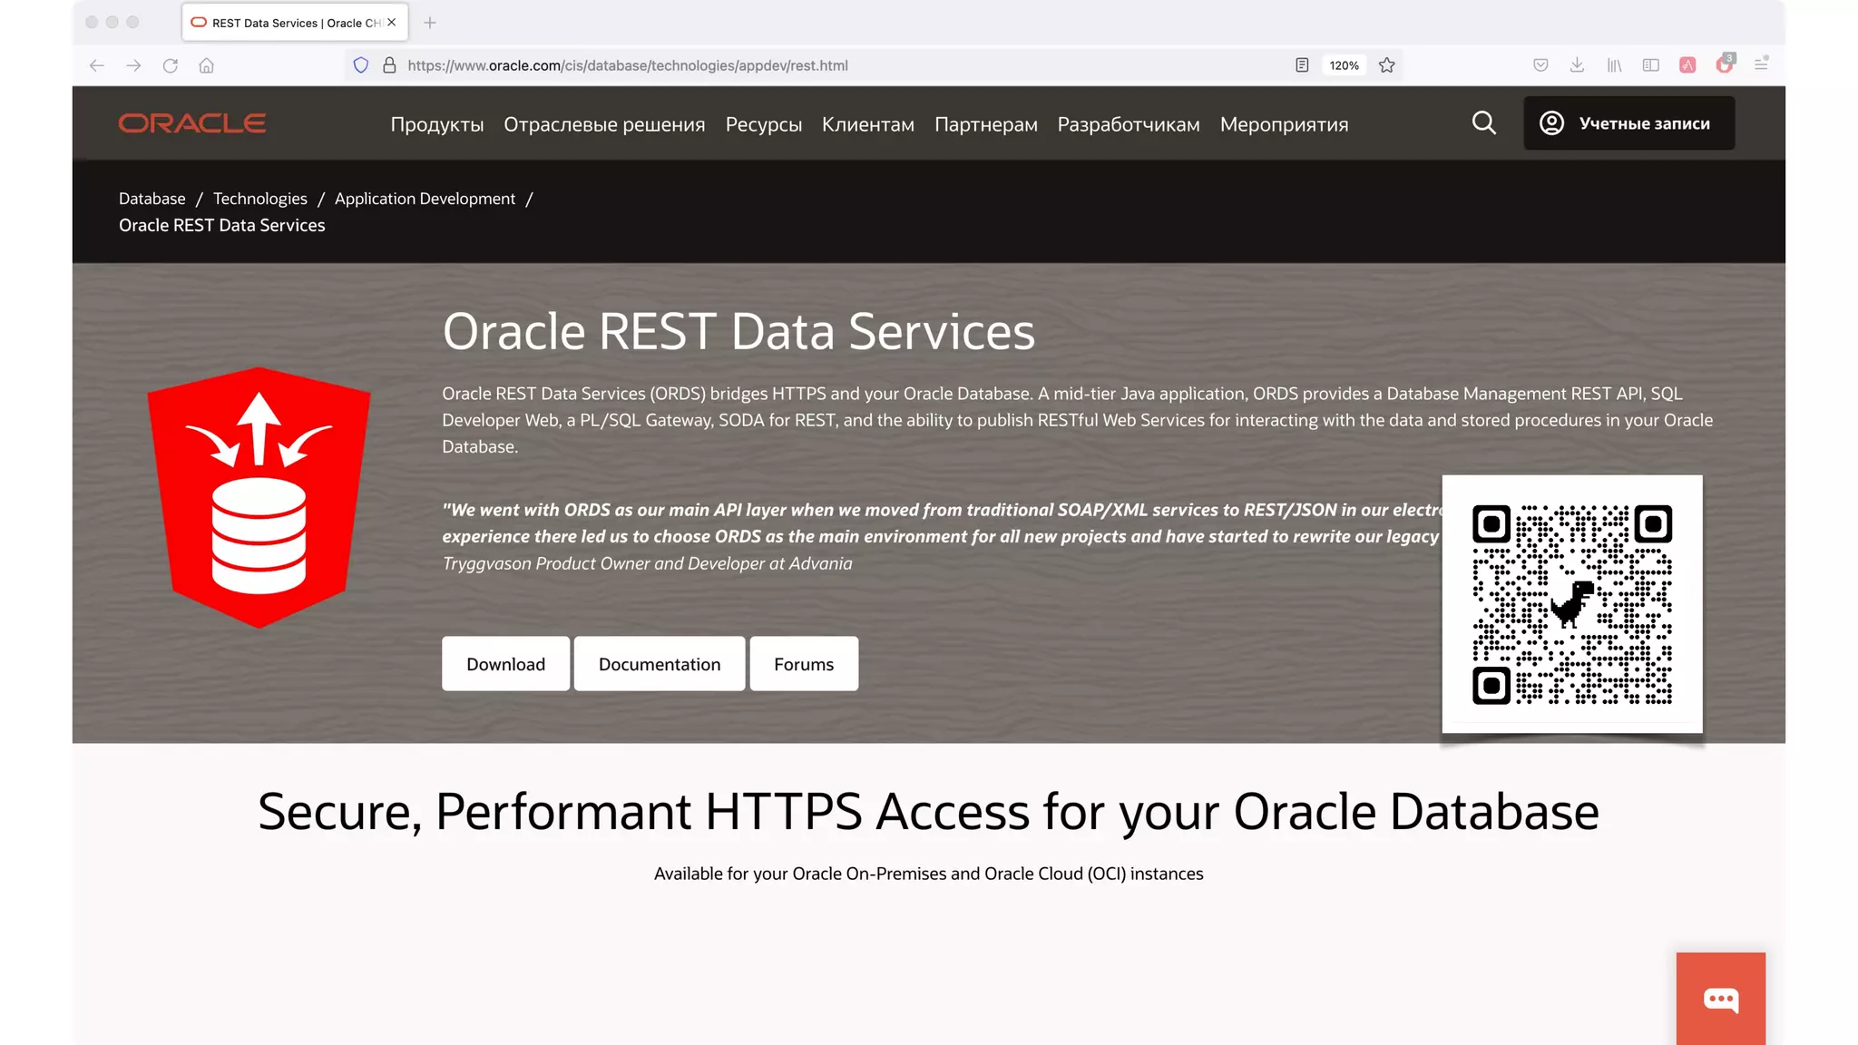Follow the Technologies breadcrumb link
1858x1045 pixels.
(x=260, y=199)
